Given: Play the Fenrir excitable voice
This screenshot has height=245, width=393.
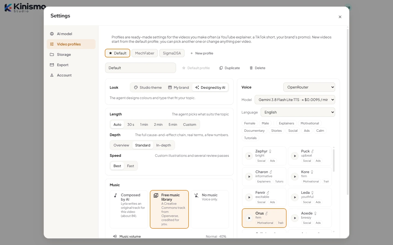Looking at the screenshot, I should pos(249,197).
